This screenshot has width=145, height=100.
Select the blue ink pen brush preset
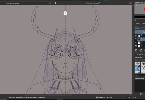(137, 68)
